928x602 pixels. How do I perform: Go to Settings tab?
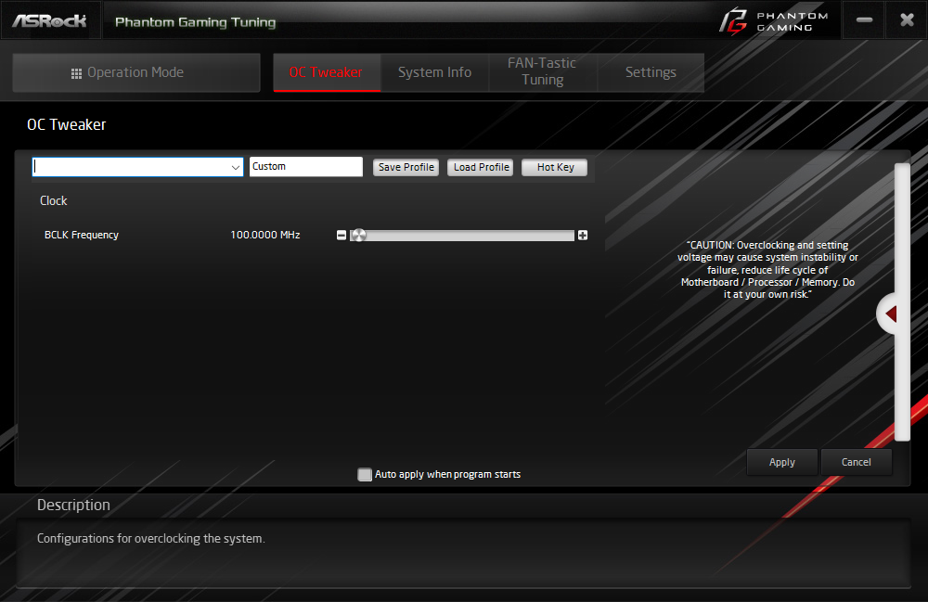[651, 72]
